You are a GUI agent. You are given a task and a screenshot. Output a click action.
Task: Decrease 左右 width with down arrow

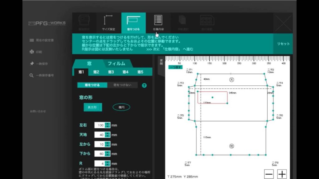[x=107, y=127]
